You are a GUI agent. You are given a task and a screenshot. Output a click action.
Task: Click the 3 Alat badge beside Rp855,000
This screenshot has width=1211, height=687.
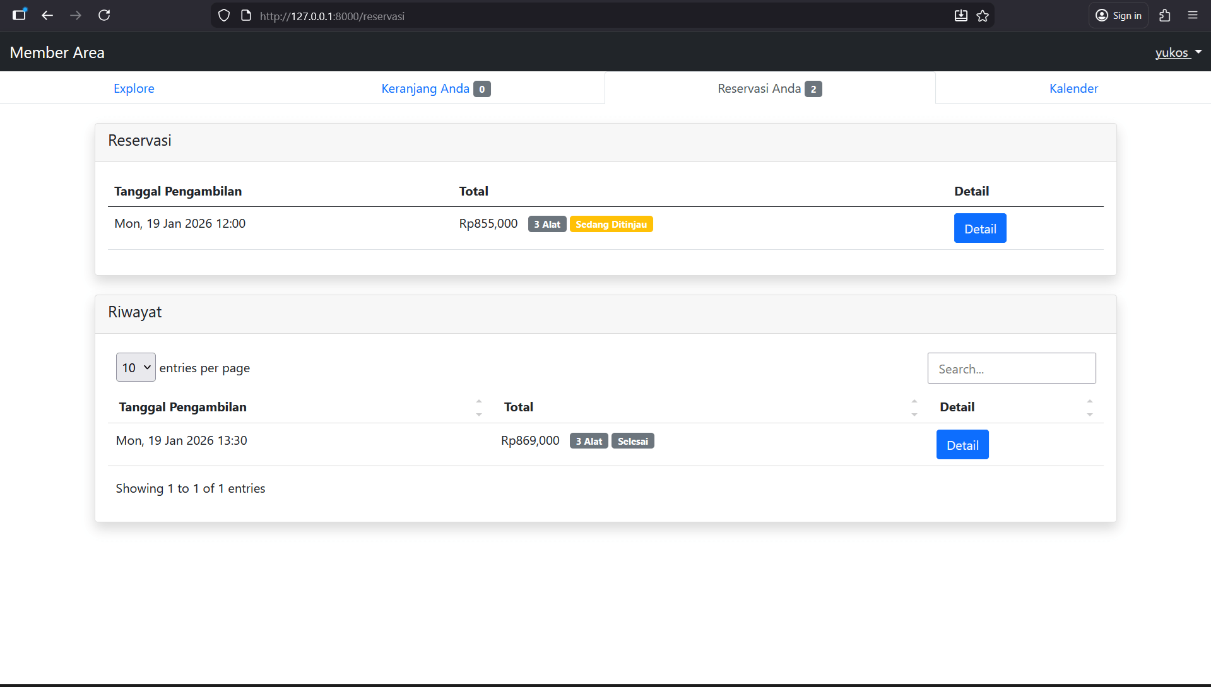547,225
